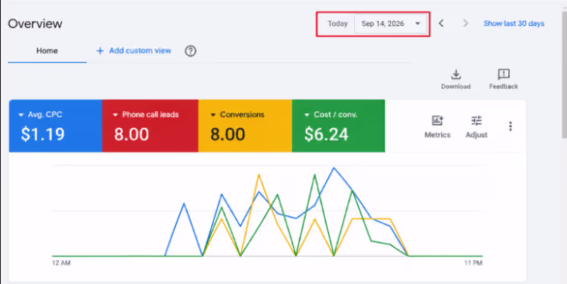567x284 pixels.
Task: Click the Overview heading
Action: pos(35,24)
